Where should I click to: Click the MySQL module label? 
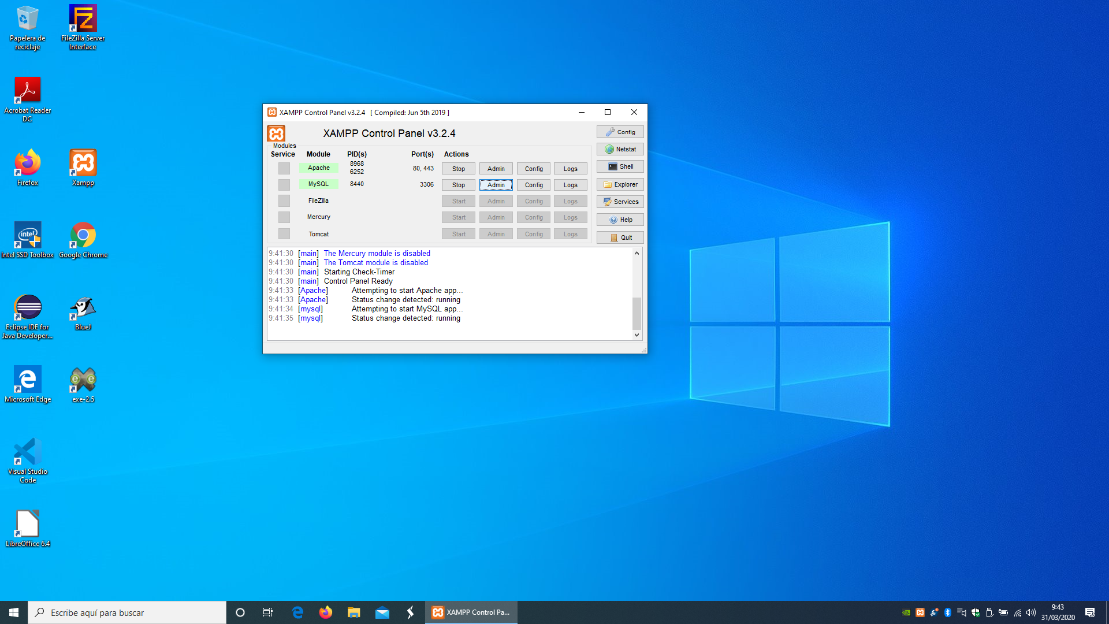point(319,184)
